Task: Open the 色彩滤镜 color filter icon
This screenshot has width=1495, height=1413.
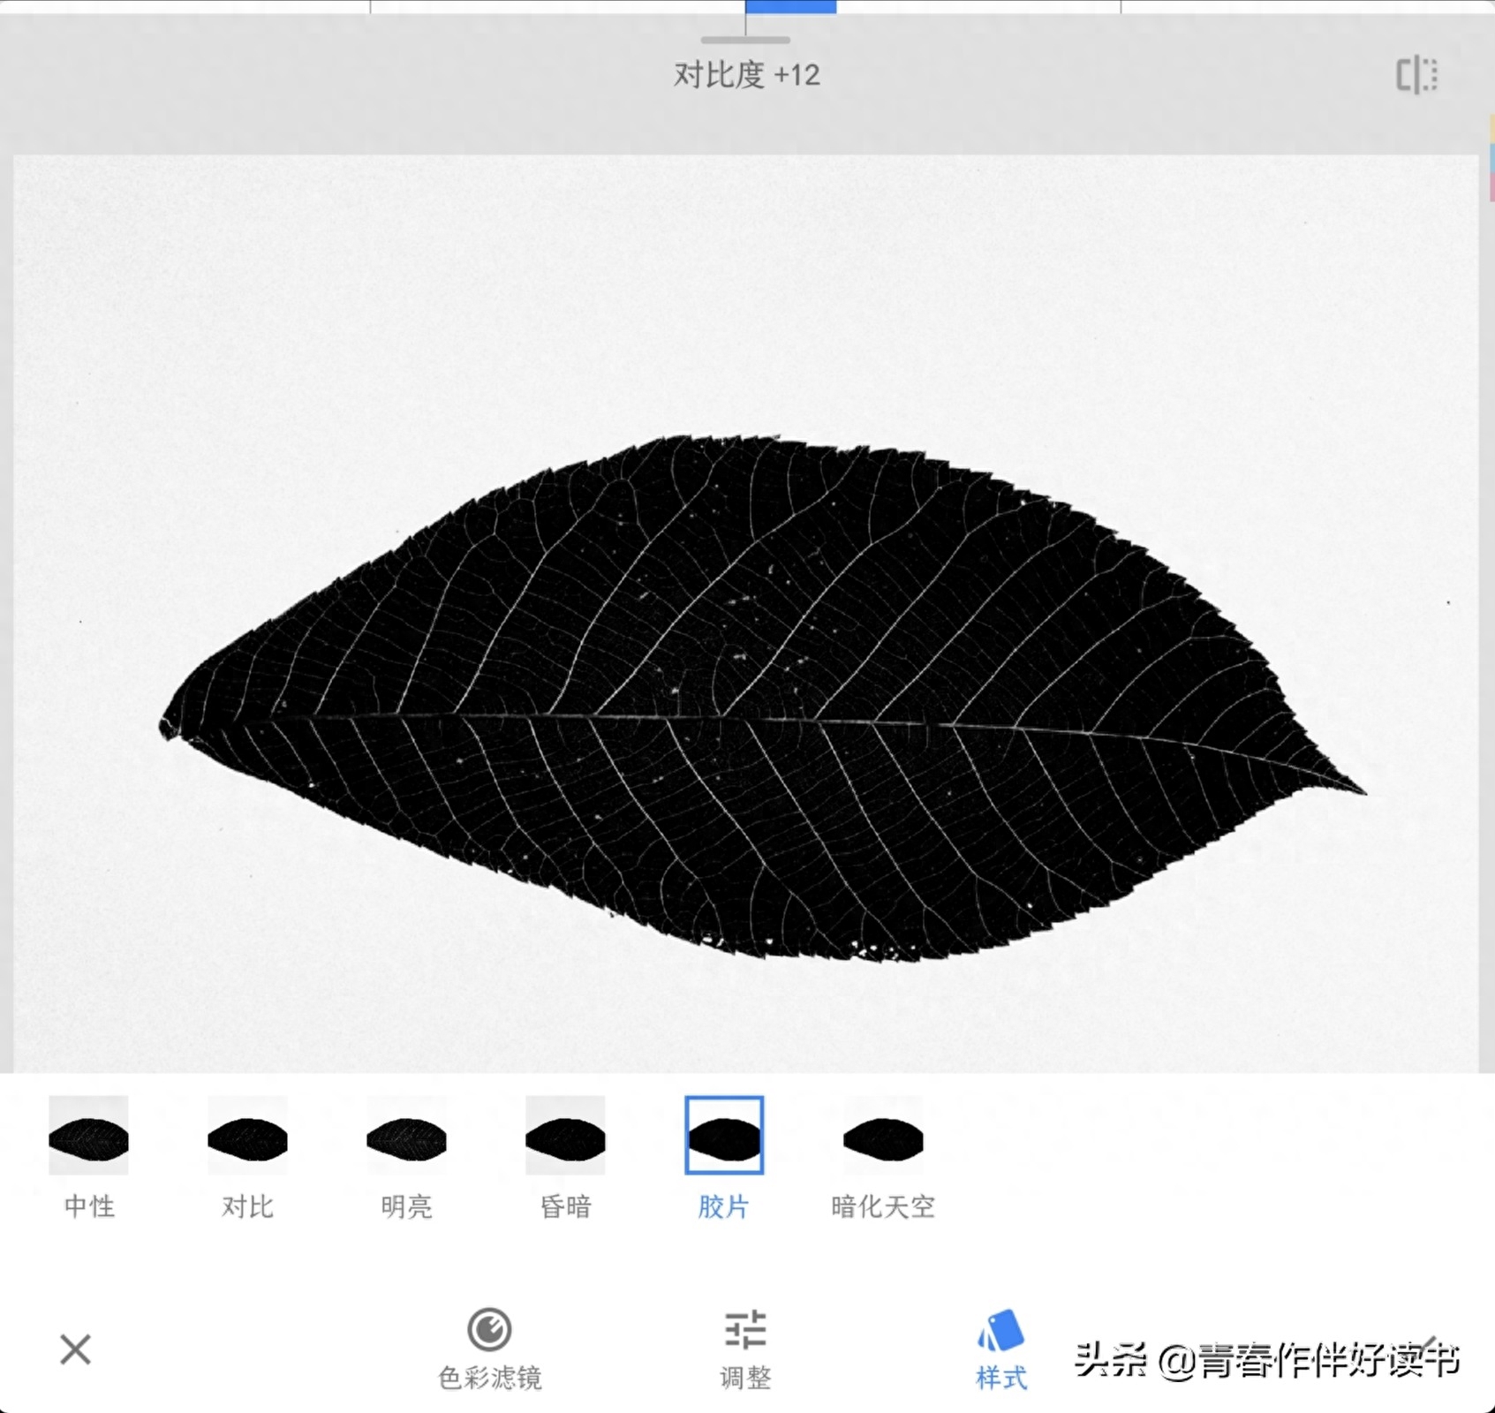Action: [489, 1329]
